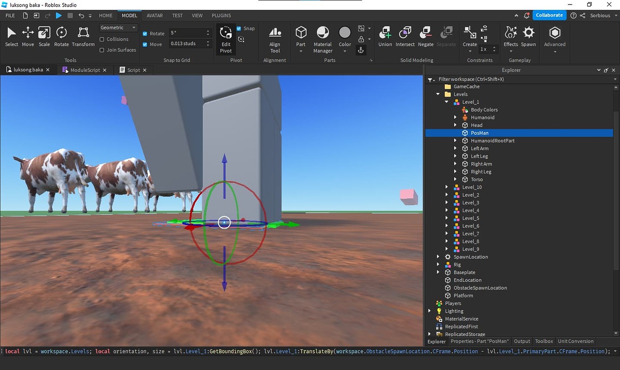Screen dimensions: 620x370
Task: Open the Align Tool
Action: pyautogui.click(x=275, y=38)
